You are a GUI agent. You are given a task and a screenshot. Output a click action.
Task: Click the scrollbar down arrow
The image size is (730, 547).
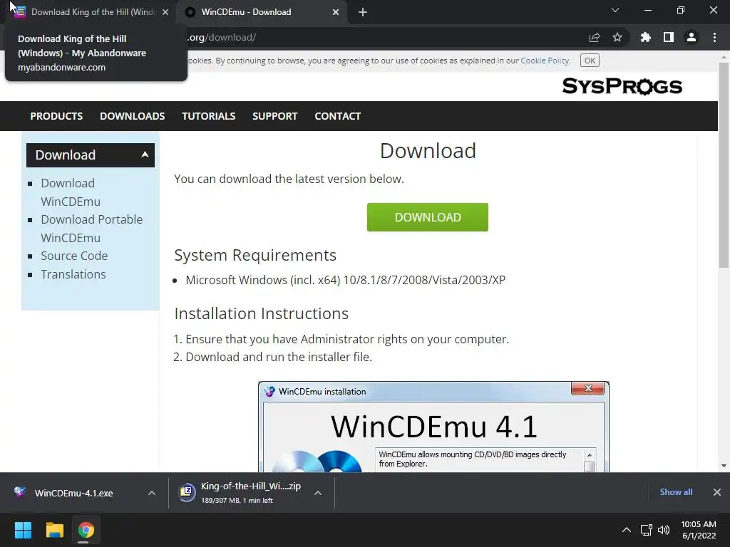[x=724, y=466]
